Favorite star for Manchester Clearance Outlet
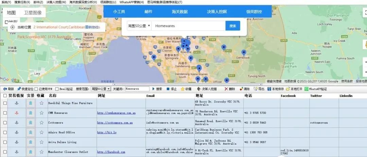Image resolution: width=367 pixels, height=157 pixels. (x=41, y=152)
